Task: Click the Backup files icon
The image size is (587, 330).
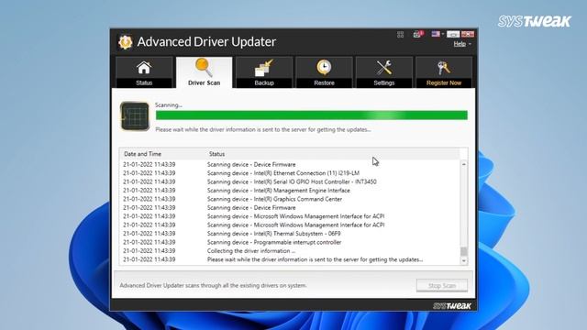Action: 264,68
